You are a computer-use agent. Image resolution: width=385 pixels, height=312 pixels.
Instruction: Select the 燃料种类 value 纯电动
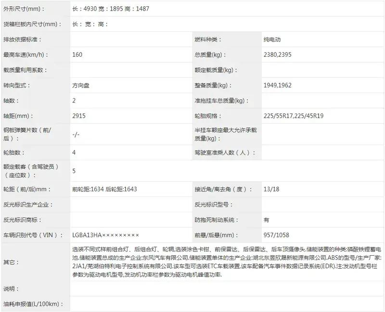point(273,39)
